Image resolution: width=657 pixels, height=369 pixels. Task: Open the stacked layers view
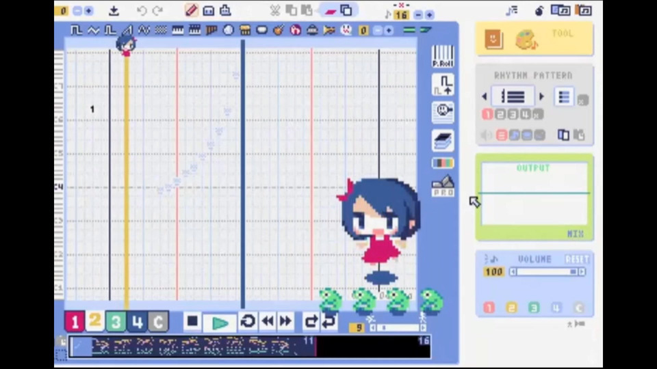click(x=443, y=141)
